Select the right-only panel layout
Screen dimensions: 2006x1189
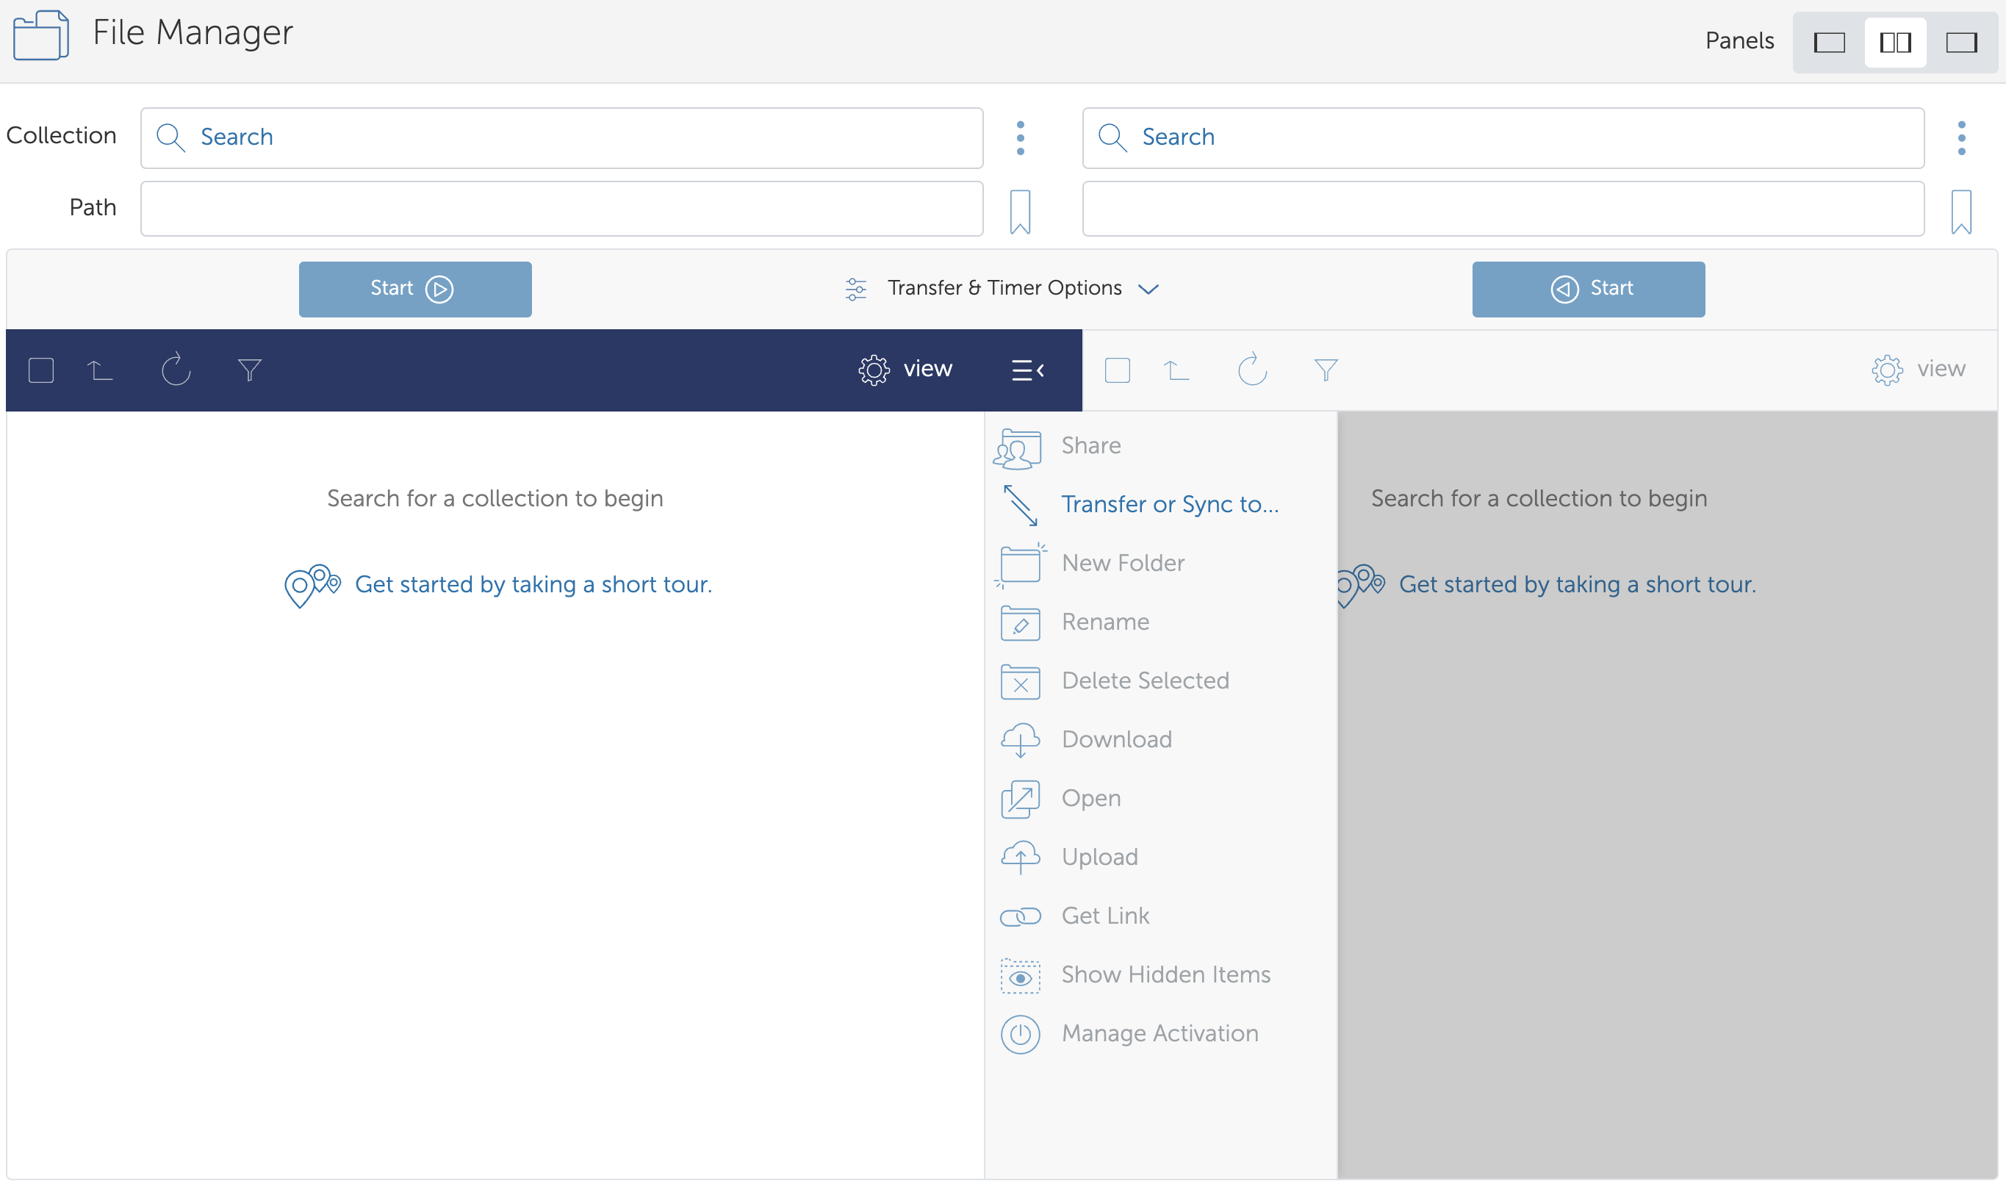(x=1960, y=42)
